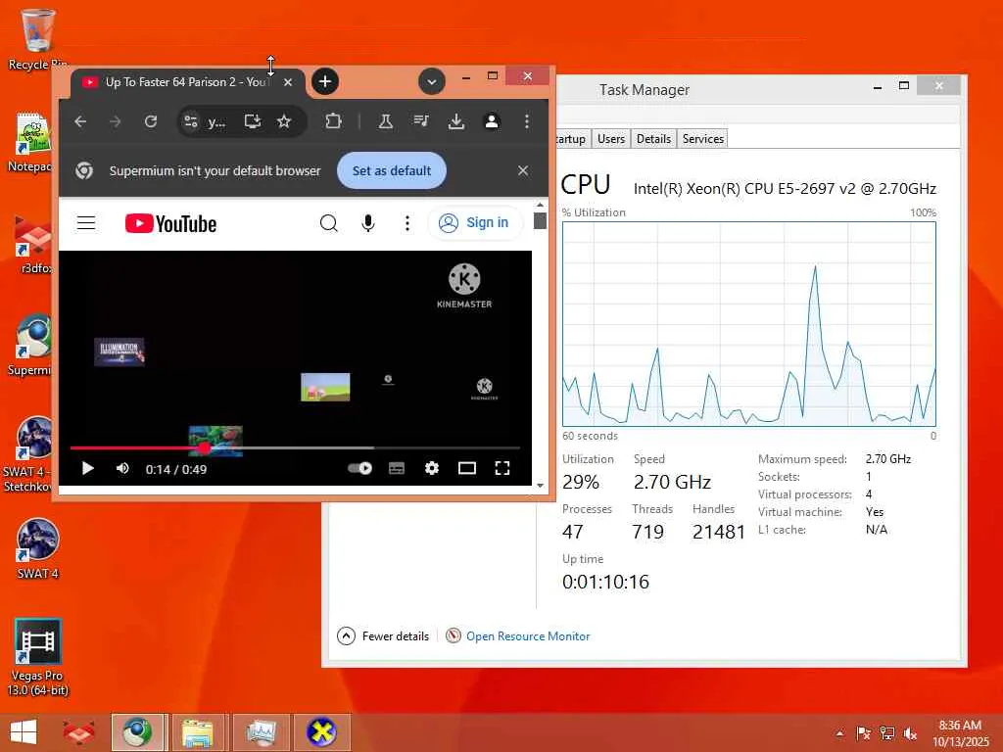1003x752 pixels.
Task: Bookmark this page with the star icon
Action: click(x=284, y=121)
